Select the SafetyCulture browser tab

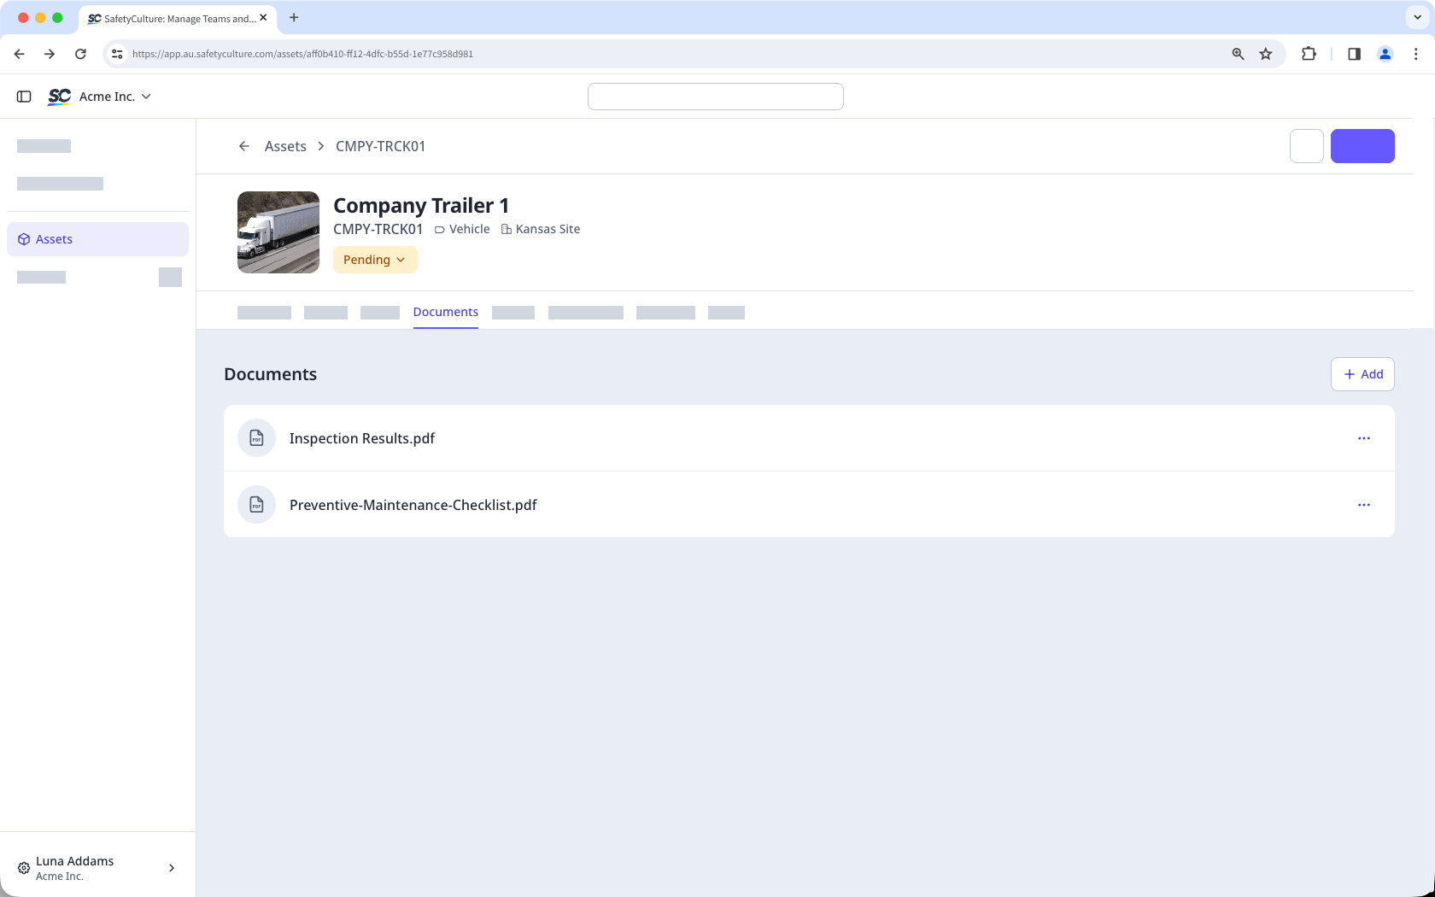177,18
